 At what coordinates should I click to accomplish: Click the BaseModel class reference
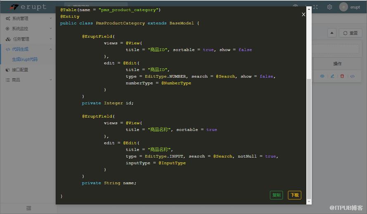tap(182, 23)
